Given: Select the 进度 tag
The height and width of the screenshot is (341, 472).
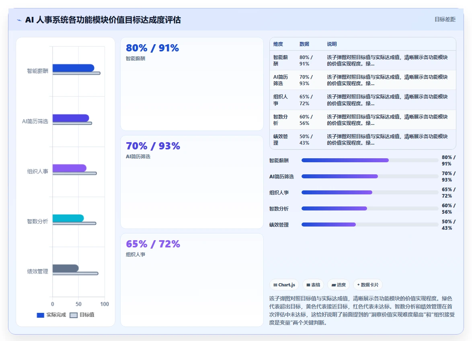Looking at the screenshot, I should [339, 285].
